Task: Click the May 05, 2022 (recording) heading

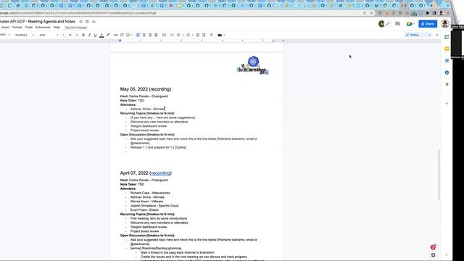Action: click(146, 89)
